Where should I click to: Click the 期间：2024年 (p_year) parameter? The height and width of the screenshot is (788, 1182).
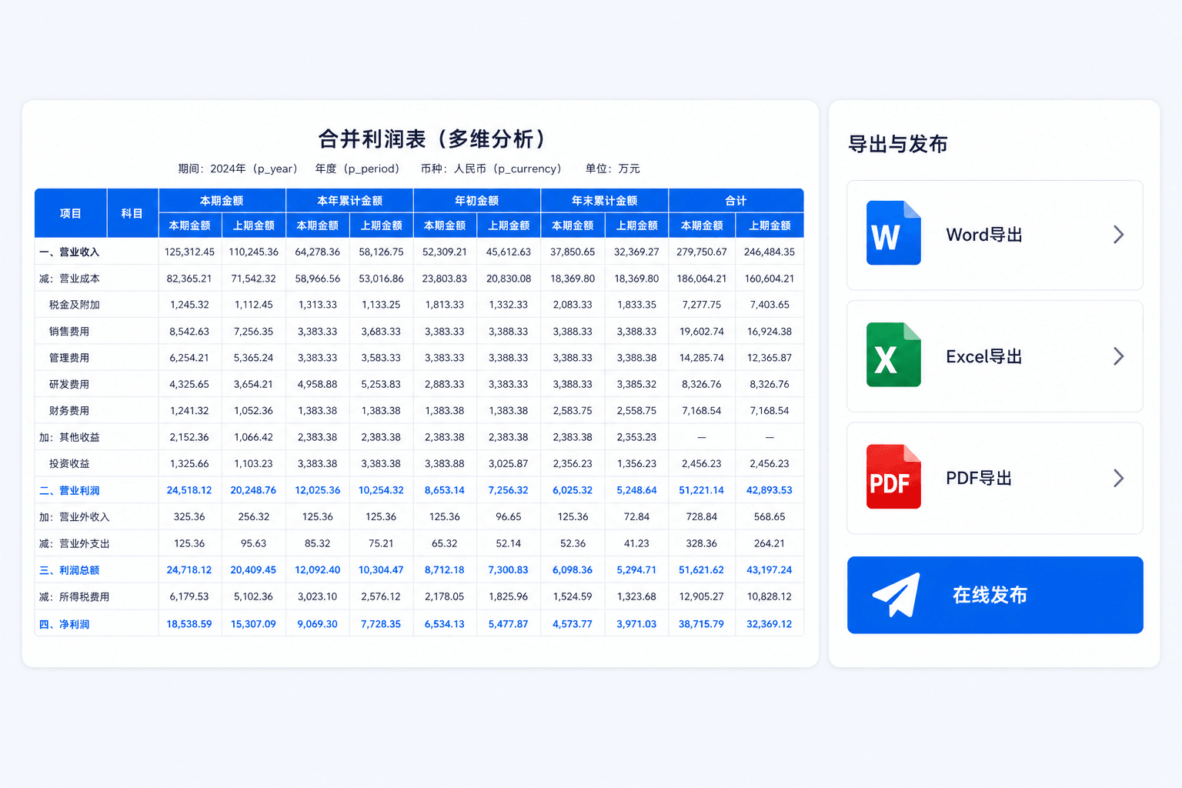pyautogui.click(x=238, y=169)
